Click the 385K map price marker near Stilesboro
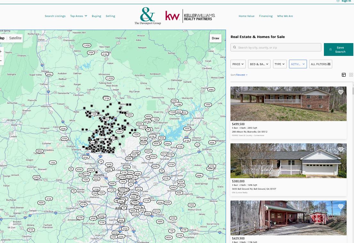354x243 pixels. click(40, 151)
